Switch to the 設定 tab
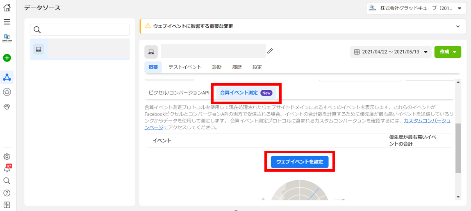471x211 pixels. (x=257, y=67)
